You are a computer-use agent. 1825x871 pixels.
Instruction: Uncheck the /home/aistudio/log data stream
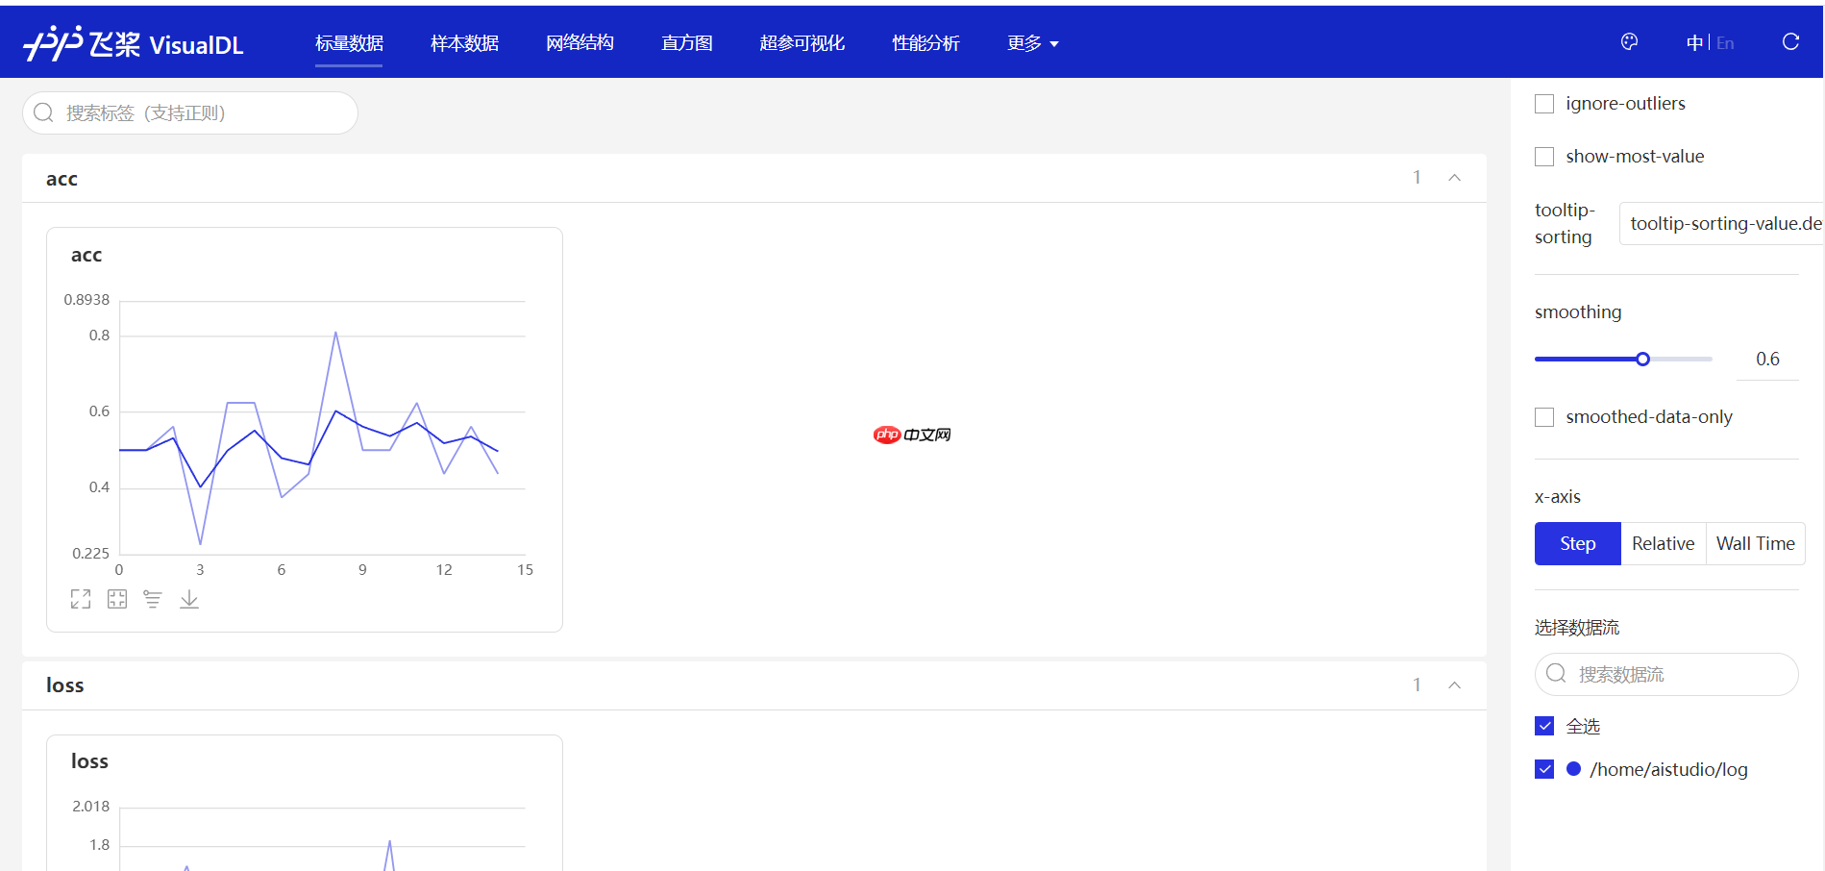(x=1544, y=769)
